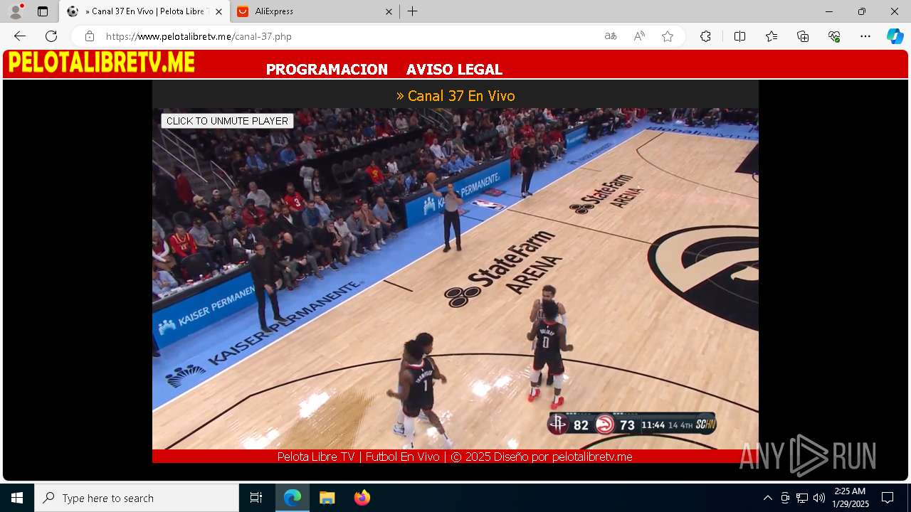
Task: Open the network status tray icon
Action: tap(802, 498)
